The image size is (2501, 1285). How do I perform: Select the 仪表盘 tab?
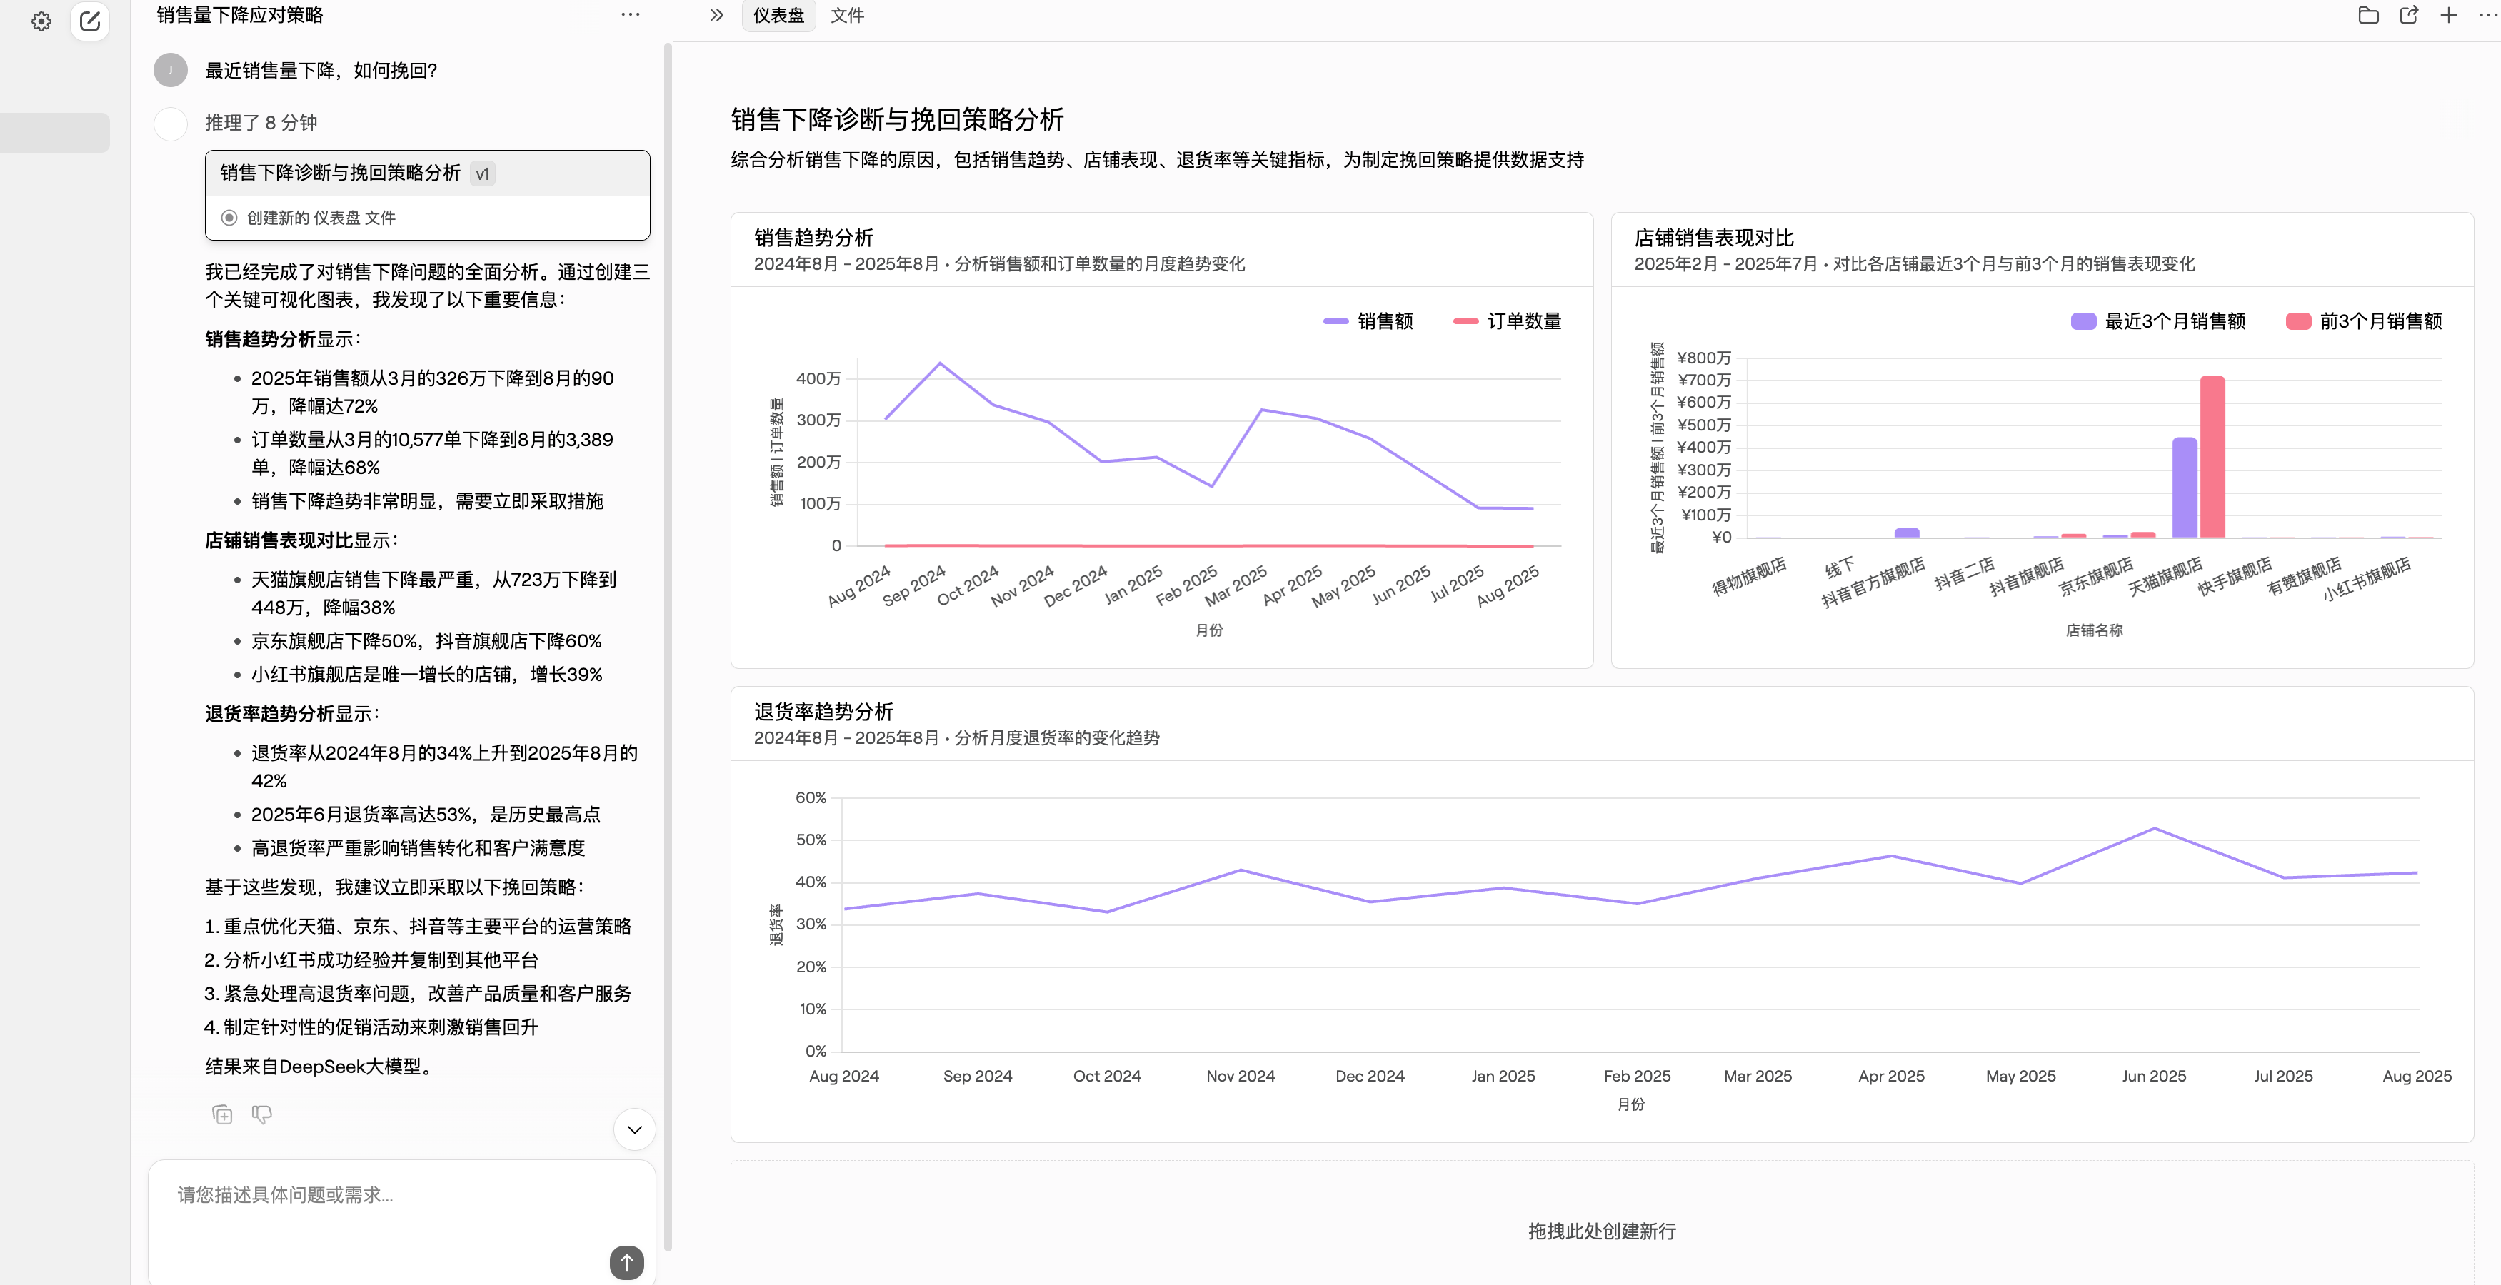pos(778,14)
